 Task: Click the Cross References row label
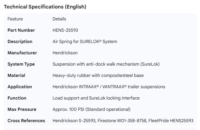point(26,121)
